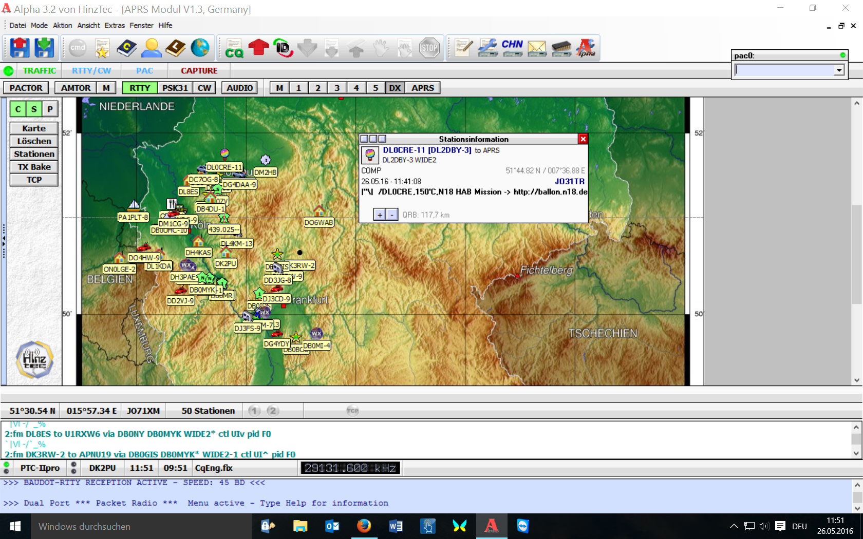The image size is (863, 539).
Task: Open the wrench modem settings icon
Action: [x=488, y=48]
